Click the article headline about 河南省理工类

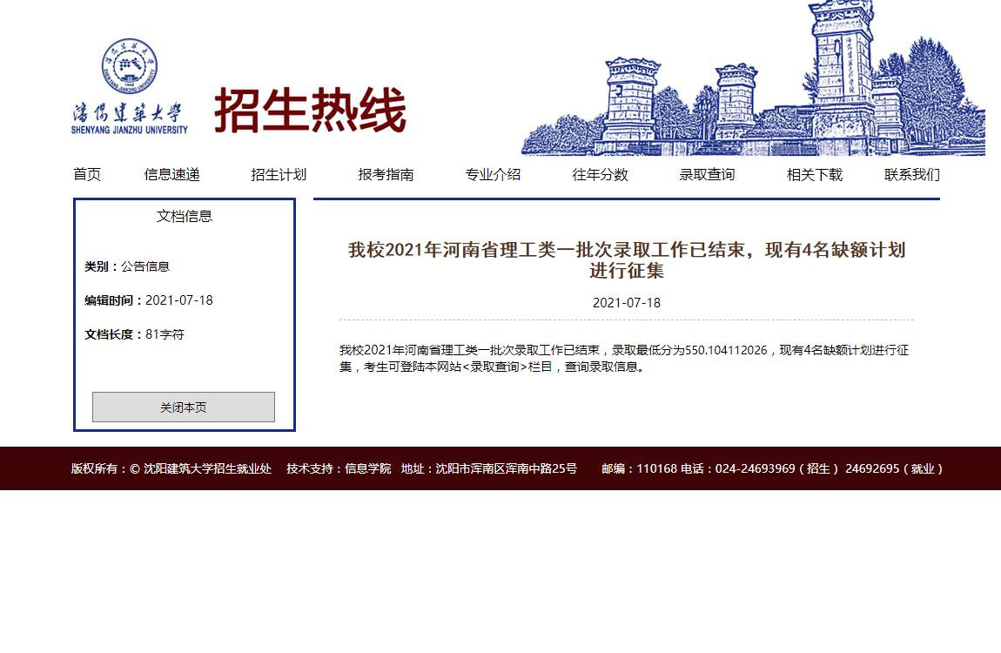click(627, 260)
